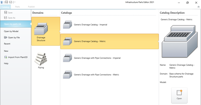
Task: Click Generic Drainage with Pipe Connections - Metric icon
Action: point(67,74)
